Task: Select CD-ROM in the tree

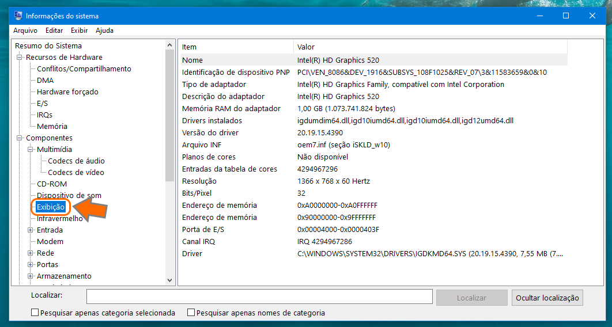Action: click(x=52, y=184)
